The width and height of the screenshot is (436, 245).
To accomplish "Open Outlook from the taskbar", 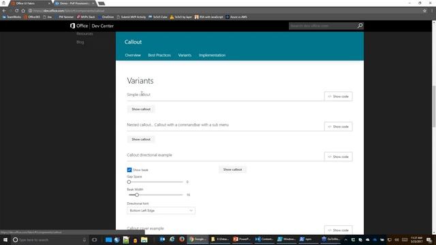I will [162, 239].
